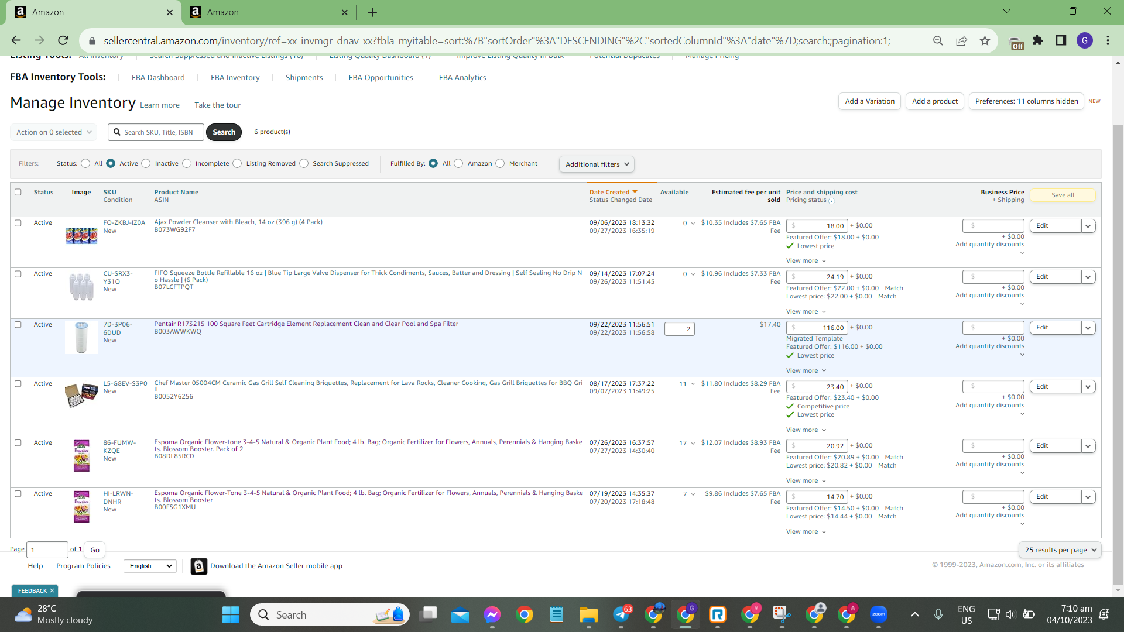Screen dimensions: 1124x632
Task: Open Zoom from the taskbar
Action: 879,614
